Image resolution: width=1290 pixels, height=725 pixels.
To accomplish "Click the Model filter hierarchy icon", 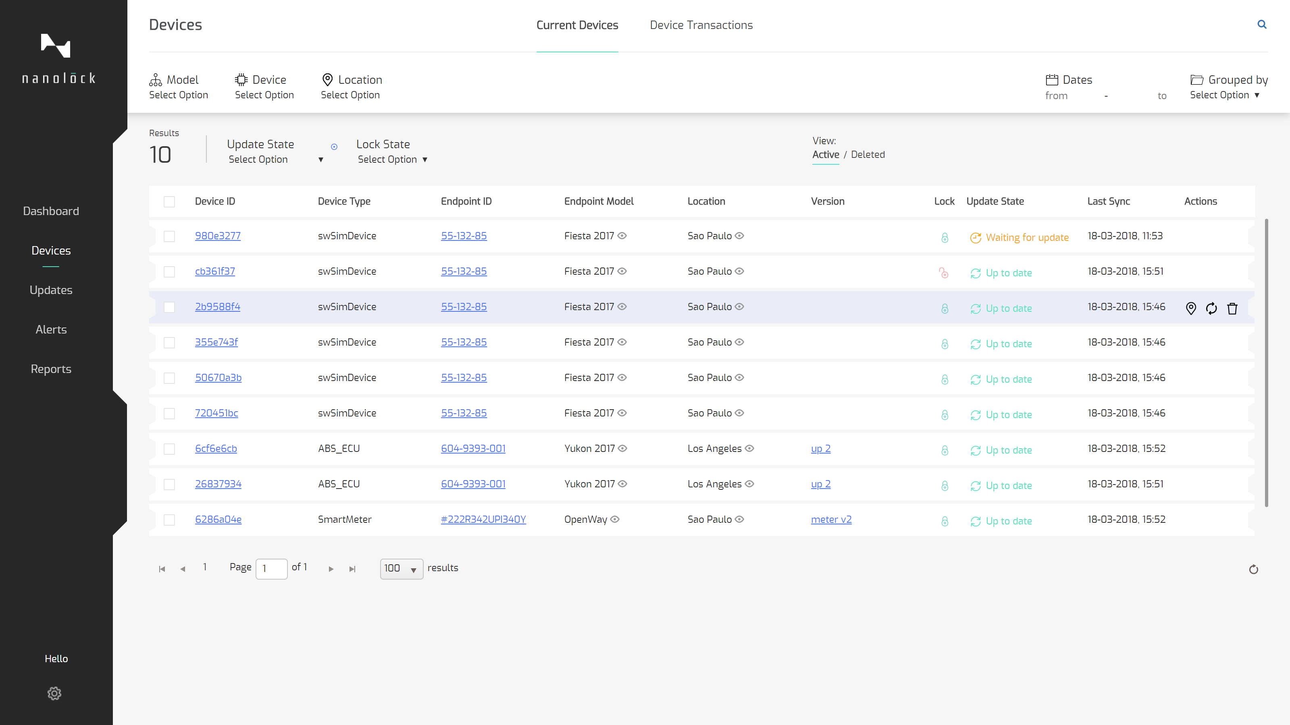I will 155,80.
